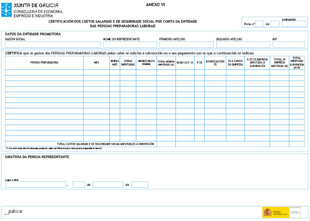This screenshot has height=221, width=310.
Task: Click first row under Persoa Preparadora column
Action: point(44,72)
